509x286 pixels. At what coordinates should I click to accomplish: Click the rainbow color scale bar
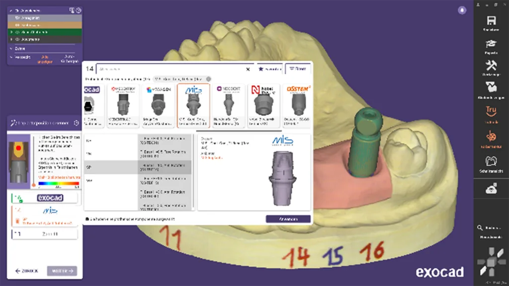point(59,184)
